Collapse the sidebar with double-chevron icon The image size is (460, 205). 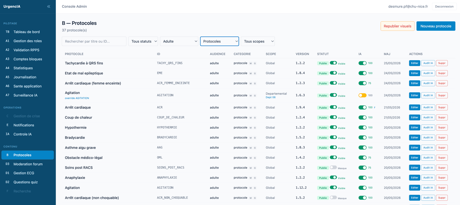(48, 6)
